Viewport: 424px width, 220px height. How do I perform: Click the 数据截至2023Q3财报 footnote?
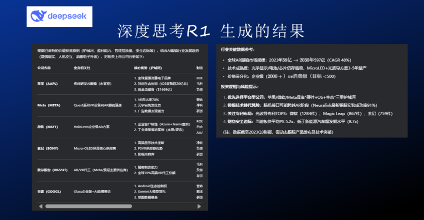278,132
